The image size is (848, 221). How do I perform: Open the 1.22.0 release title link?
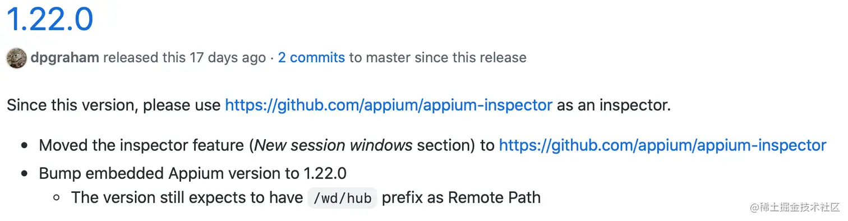click(50, 19)
